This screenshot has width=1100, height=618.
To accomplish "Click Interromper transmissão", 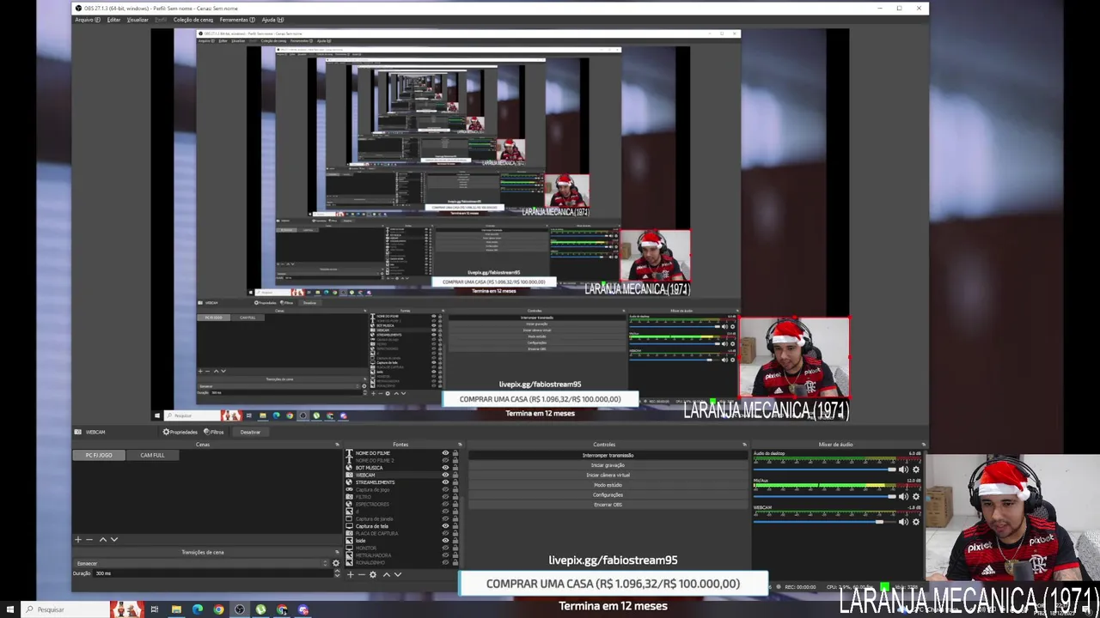I will click(608, 455).
